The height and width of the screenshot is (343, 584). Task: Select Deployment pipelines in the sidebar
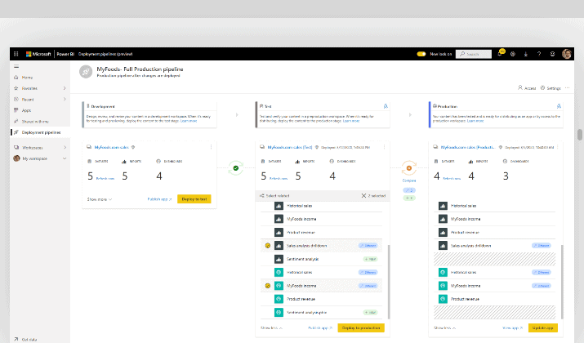click(x=40, y=132)
